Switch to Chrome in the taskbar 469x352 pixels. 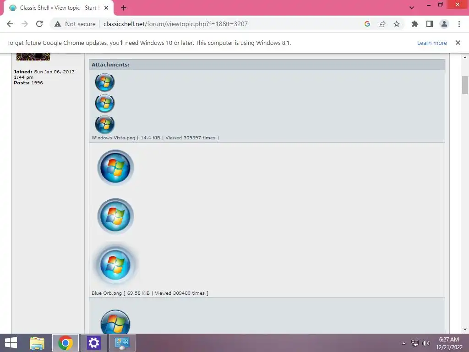click(x=65, y=343)
